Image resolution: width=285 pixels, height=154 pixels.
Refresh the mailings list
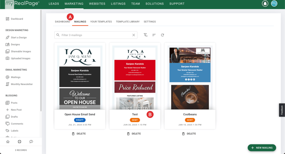pyautogui.click(x=162, y=35)
